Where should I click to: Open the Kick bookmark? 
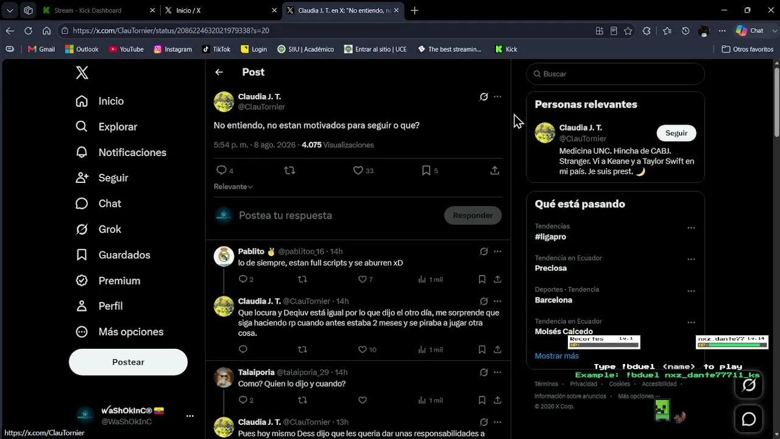(x=506, y=49)
